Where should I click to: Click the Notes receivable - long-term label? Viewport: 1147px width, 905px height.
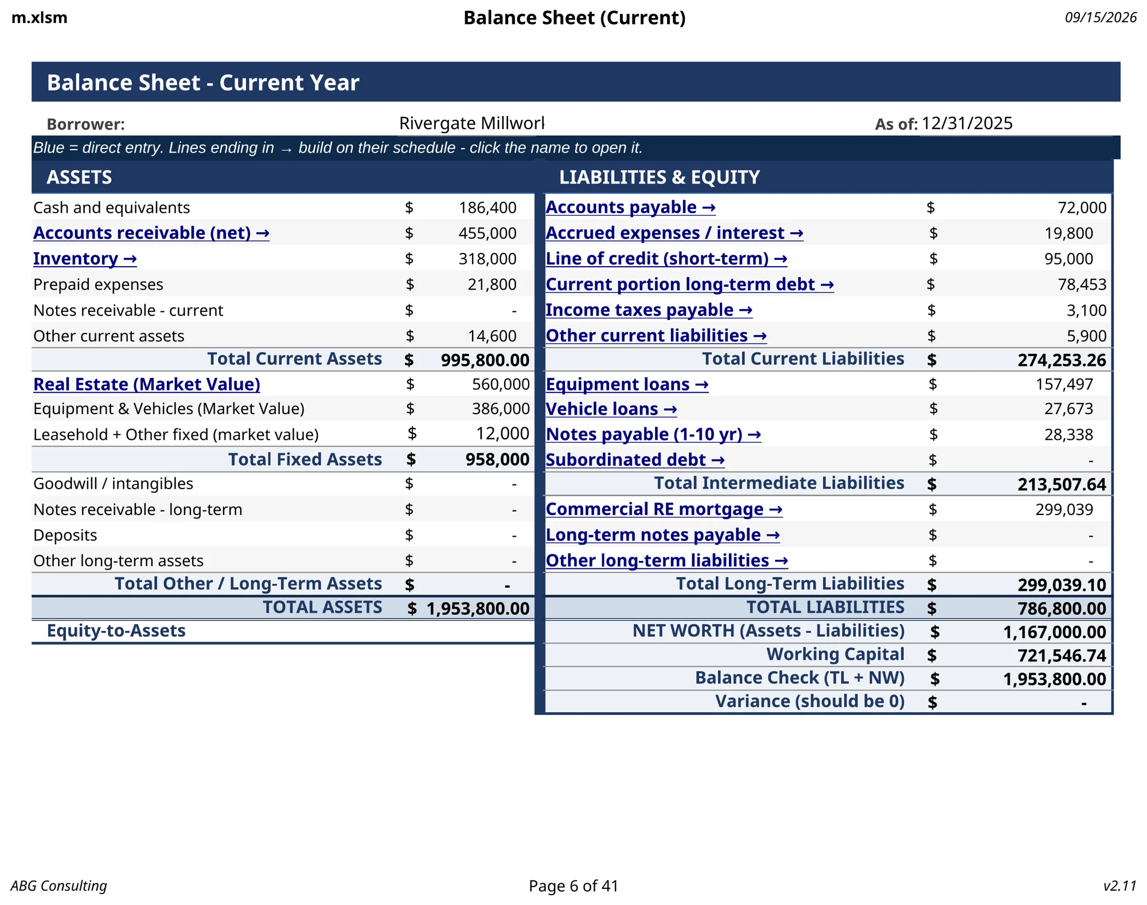point(138,510)
